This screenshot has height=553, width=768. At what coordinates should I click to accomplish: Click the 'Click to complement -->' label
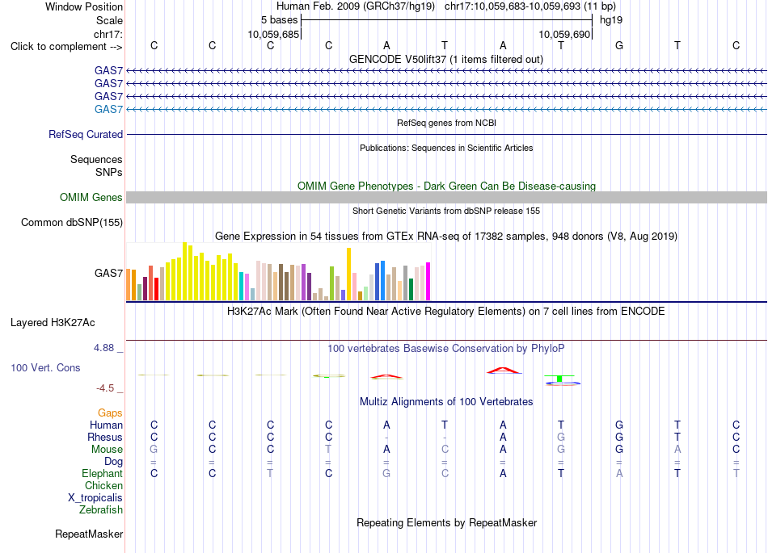point(66,47)
